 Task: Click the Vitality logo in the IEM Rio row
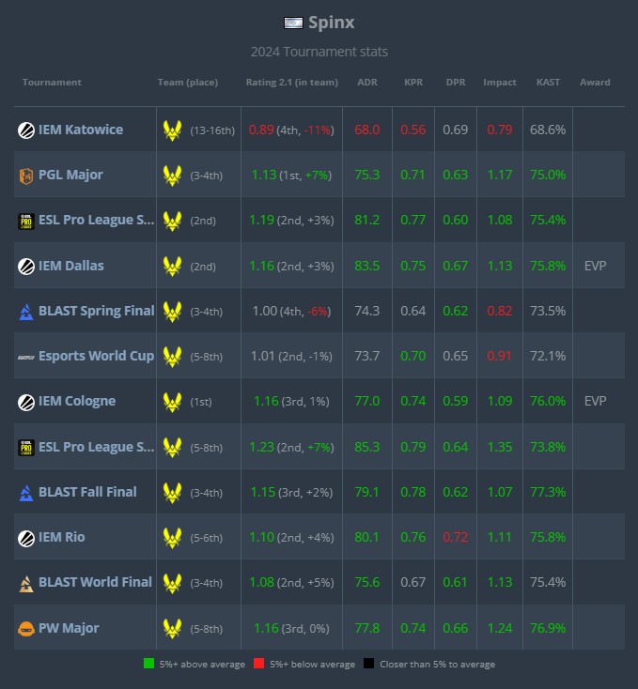(x=172, y=538)
